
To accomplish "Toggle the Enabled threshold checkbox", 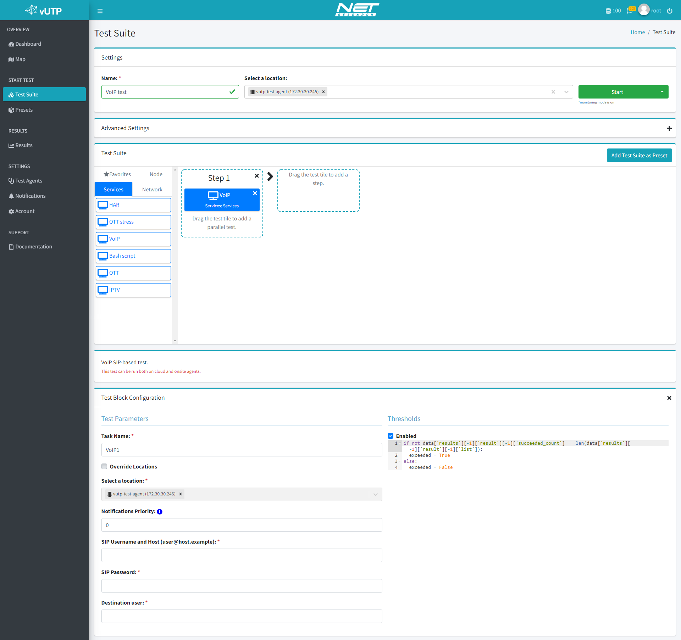I will (x=391, y=436).
